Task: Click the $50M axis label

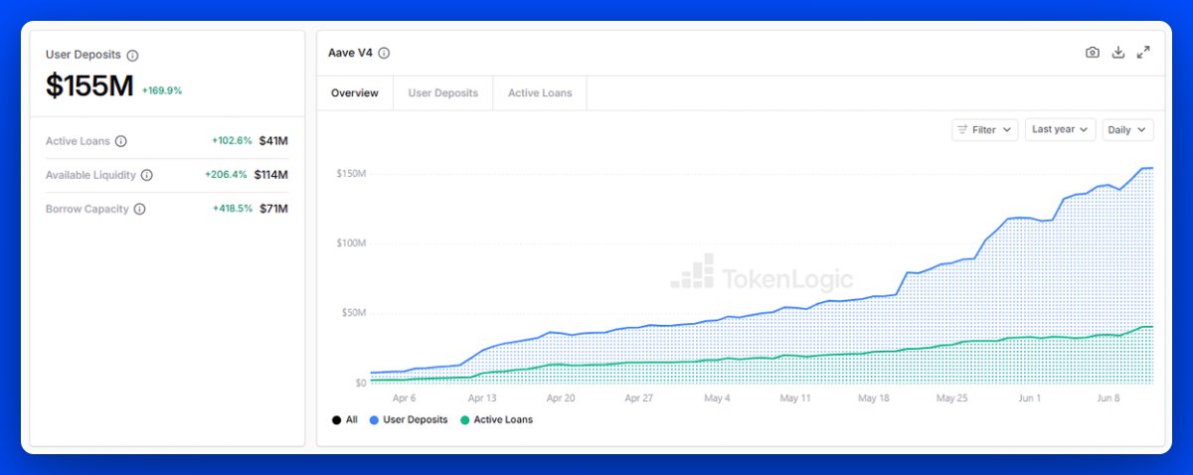Action: point(355,313)
